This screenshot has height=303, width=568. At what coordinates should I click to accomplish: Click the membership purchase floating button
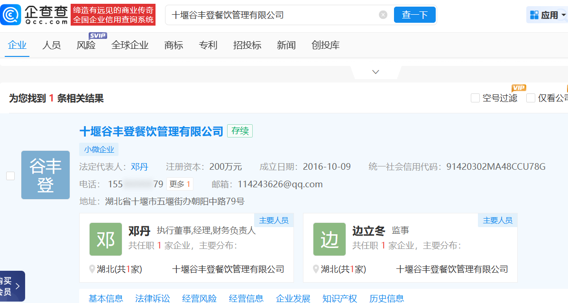(12, 286)
